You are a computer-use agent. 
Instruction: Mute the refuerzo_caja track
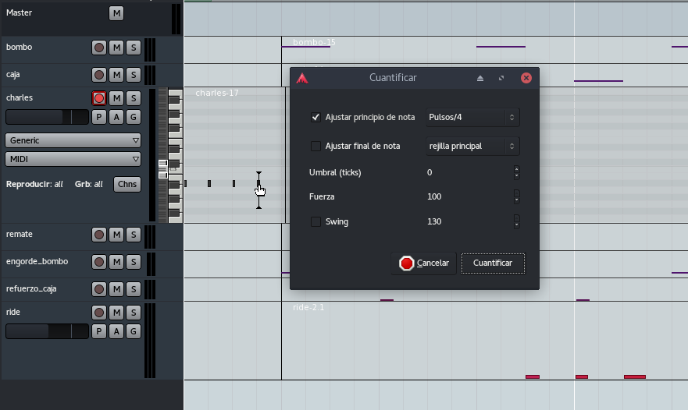116,289
